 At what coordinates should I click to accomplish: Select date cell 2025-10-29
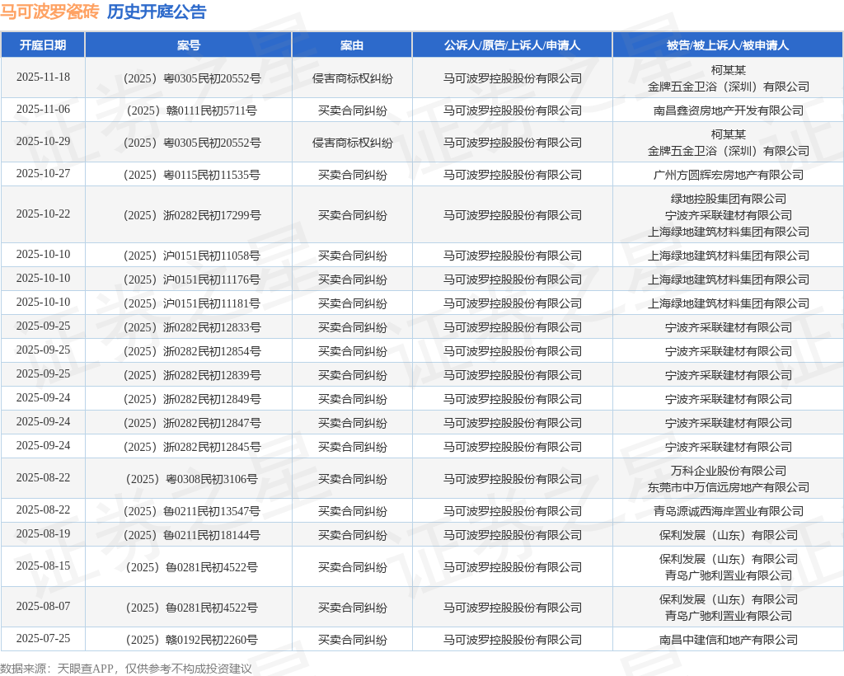click(x=43, y=141)
